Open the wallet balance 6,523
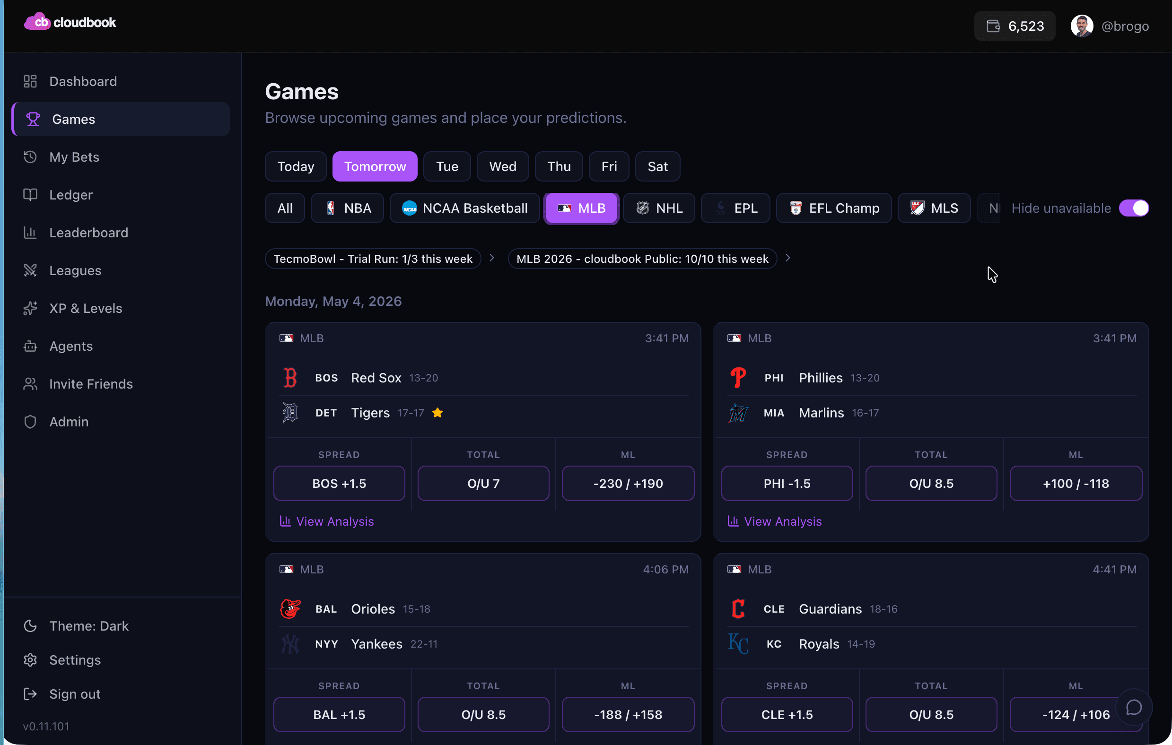The height and width of the screenshot is (745, 1172). 1015,26
